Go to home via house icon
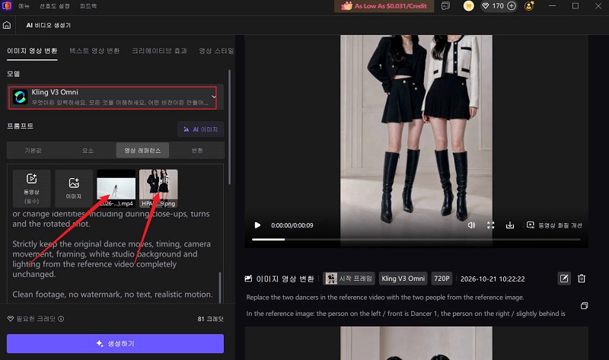Screen dimensions: 609x360 click(x=7, y=25)
